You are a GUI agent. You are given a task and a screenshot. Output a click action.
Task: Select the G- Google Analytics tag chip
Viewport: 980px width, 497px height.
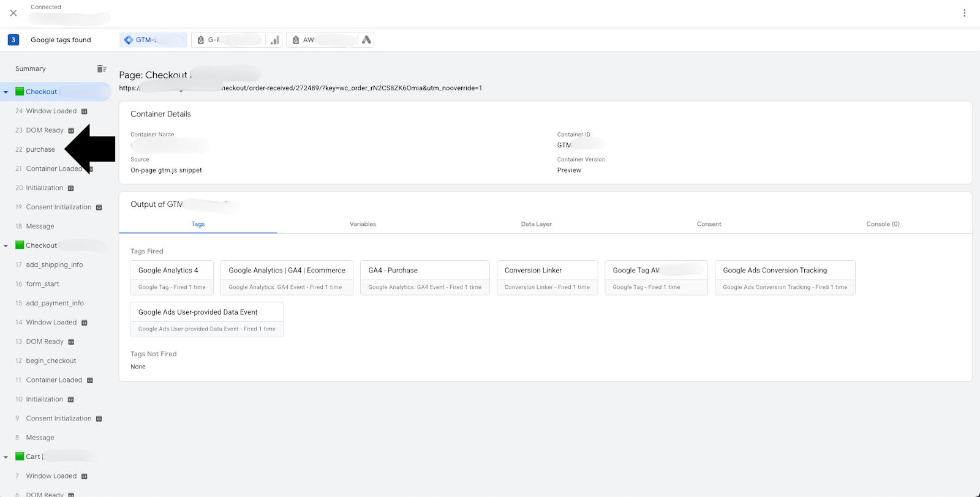pos(228,40)
